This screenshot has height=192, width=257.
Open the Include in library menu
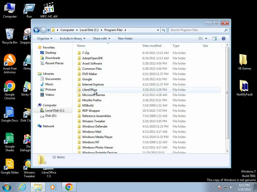(x=73, y=38)
